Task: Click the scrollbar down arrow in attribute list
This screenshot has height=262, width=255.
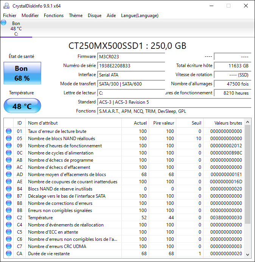Action: point(248,254)
